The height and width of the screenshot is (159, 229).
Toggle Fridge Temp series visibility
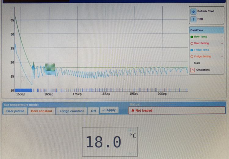(192, 50)
